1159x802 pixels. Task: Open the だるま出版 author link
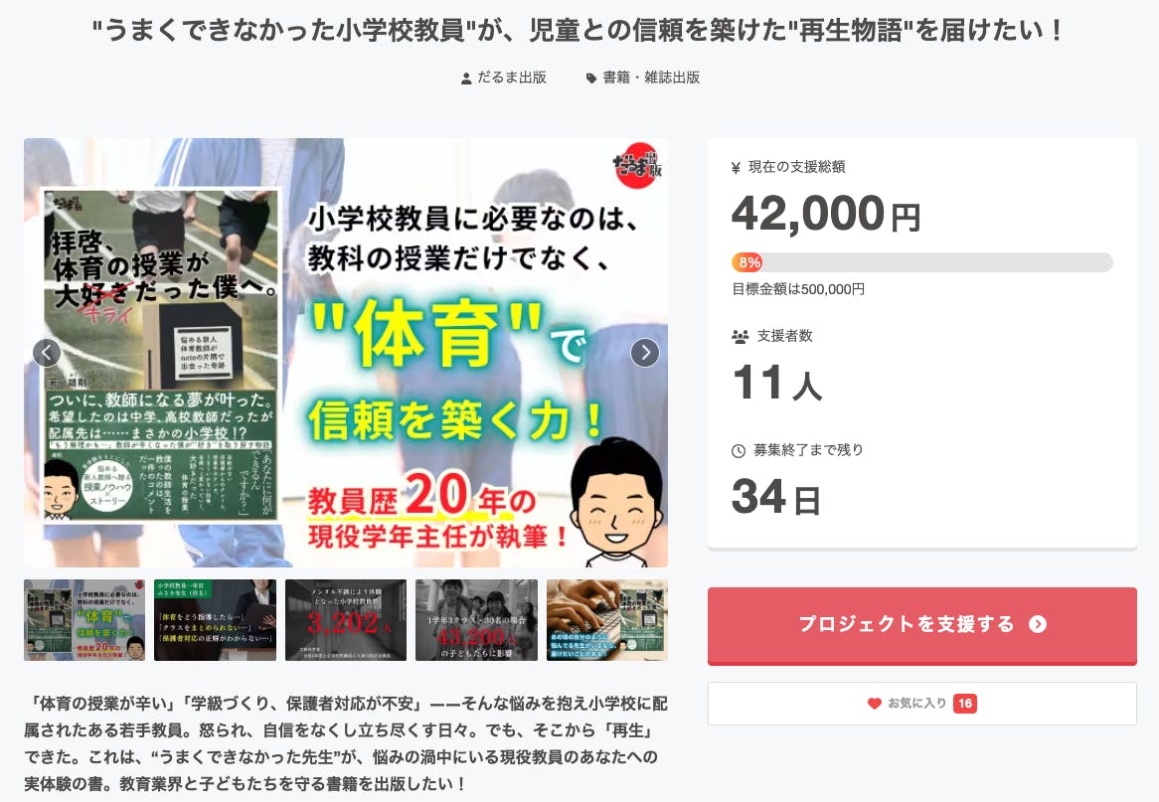tap(512, 78)
